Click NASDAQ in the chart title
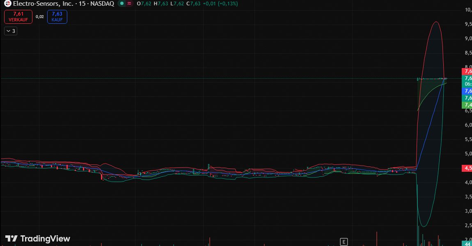 [102, 4]
